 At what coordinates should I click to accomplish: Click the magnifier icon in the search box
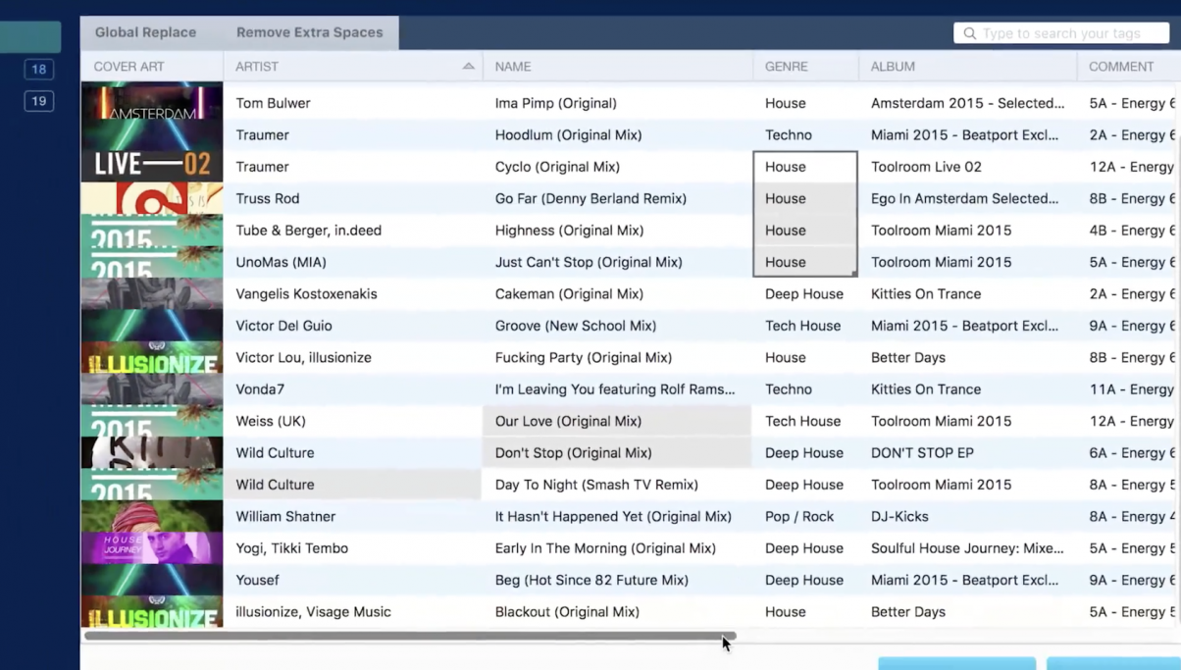click(x=969, y=33)
